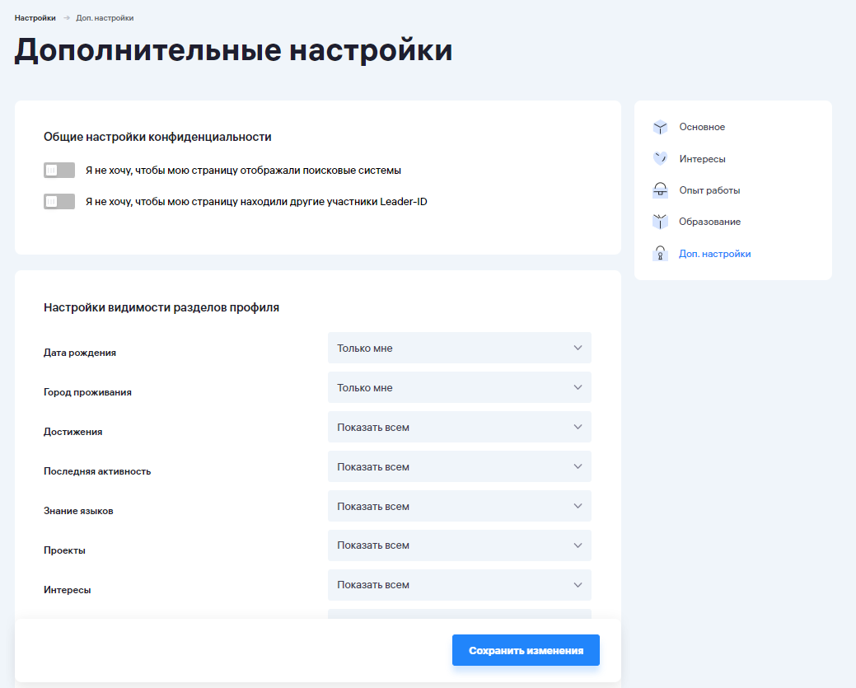Click the Образование book icon
This screenshot has height=688, width=856.
660,222
